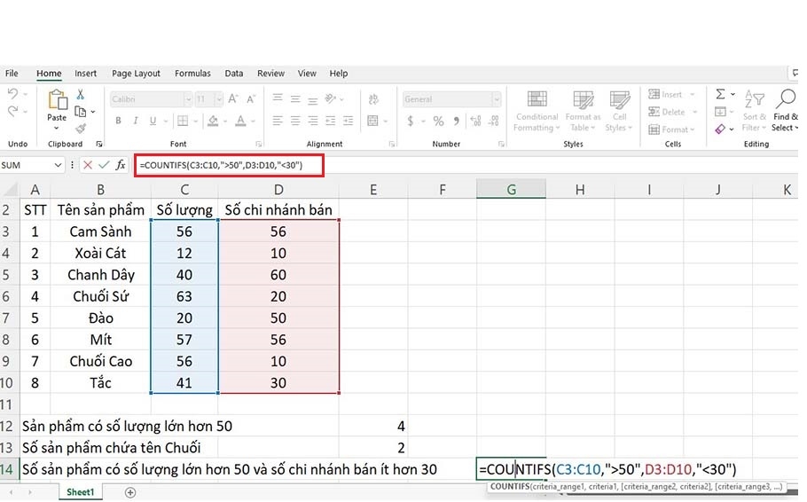Toggle Bold formatting
Screen dimensions: 807x502
click(118, 121)
